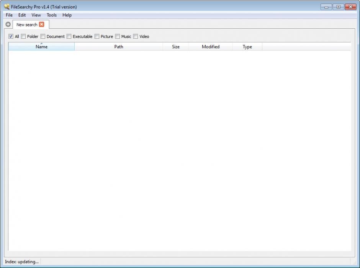360x268 pixels.
Task: Minimize the FileSearchy window
Action: (326, 7)
